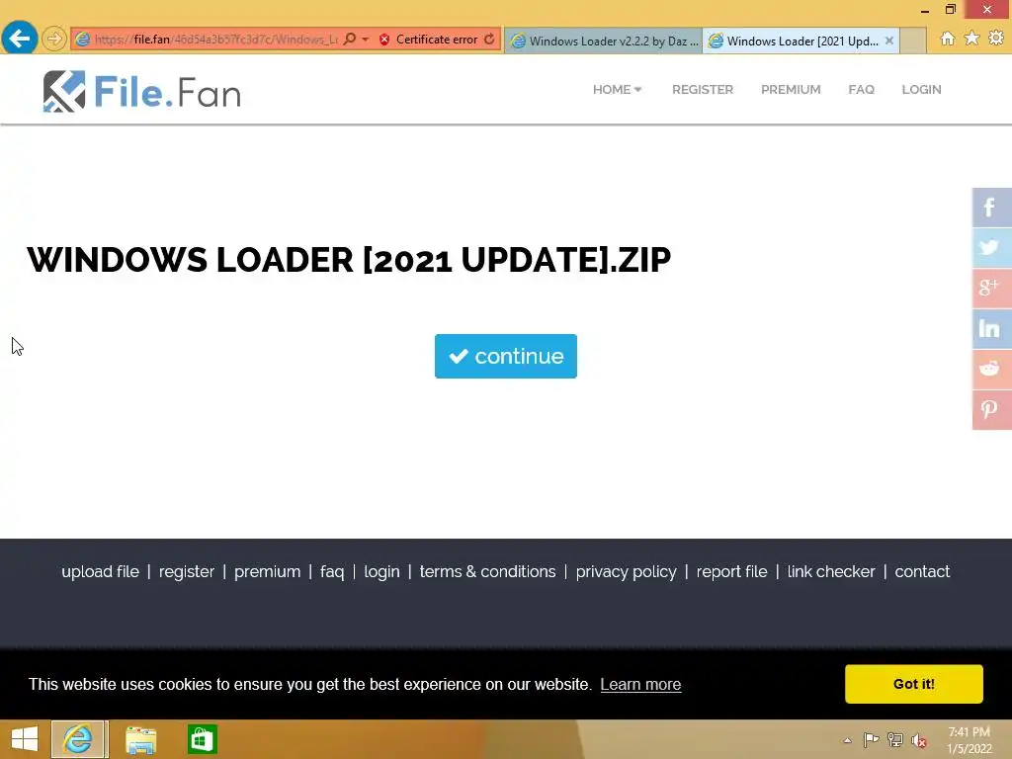
Task: Close the Windows Loader [2021 Upd... tab
Action: point(889,41)
